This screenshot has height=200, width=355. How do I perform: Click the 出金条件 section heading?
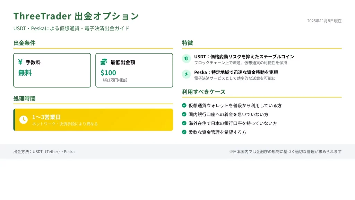click(x=24, y=43)
